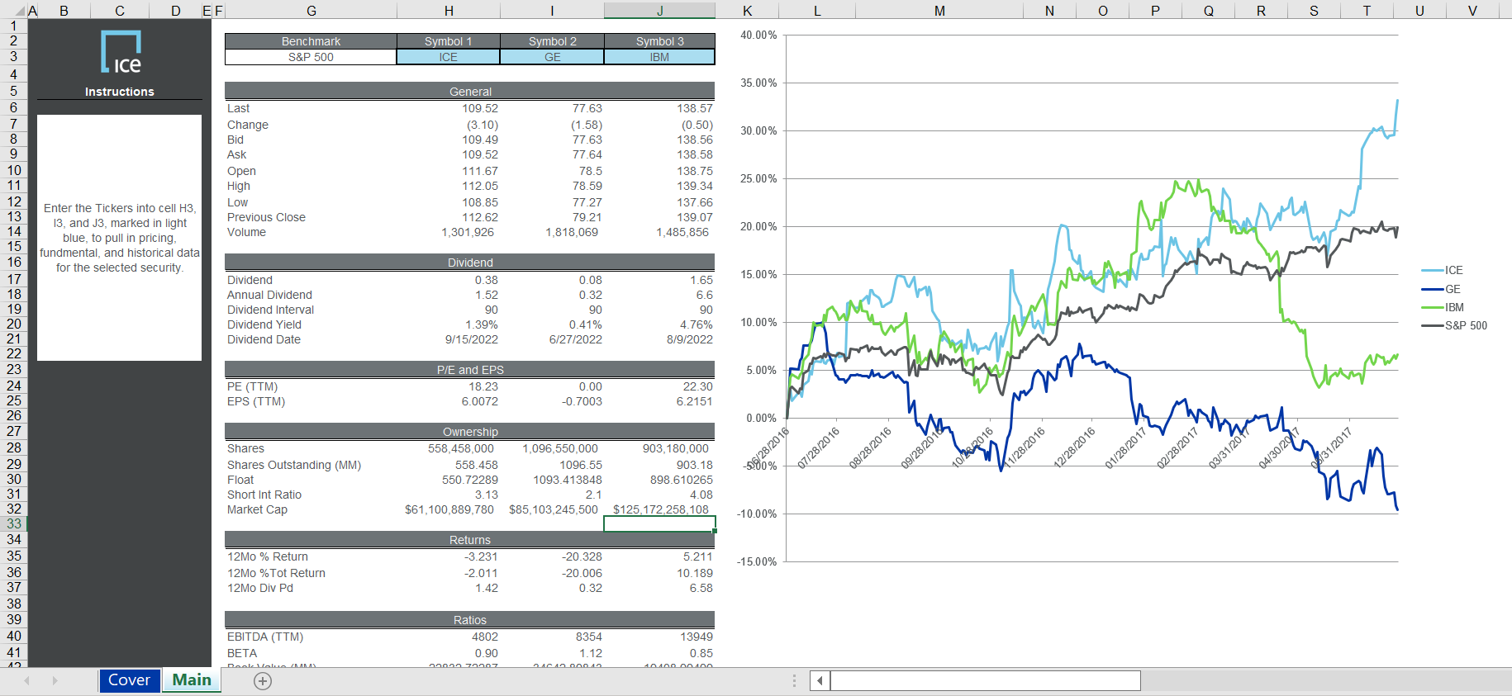Click the ICE logo image

121,52
